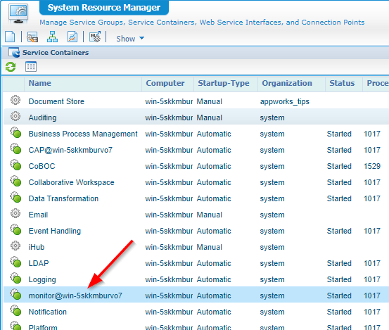Select the Collaborative Workspace service container
Viewport: 389px width, 330px height.
[x=196, y=182]
